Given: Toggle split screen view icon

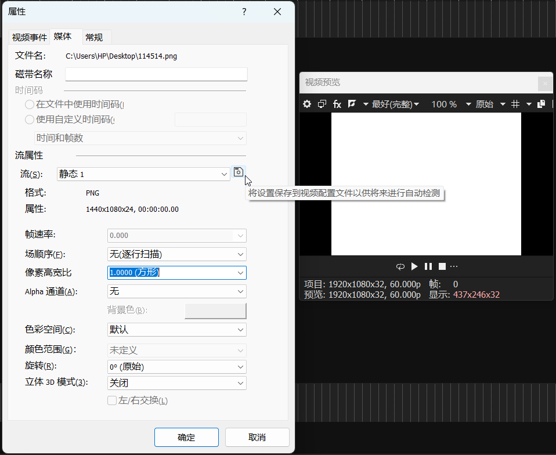Looking at the screenshot, I should coord(352,104).
